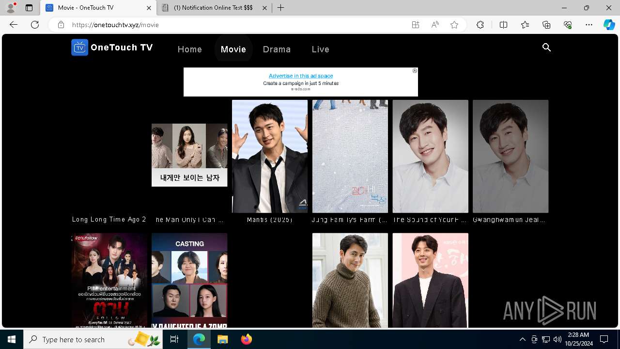Open the Jung Family's Farm snowy poster
The image size is (620, 349).
pos(350,156)
